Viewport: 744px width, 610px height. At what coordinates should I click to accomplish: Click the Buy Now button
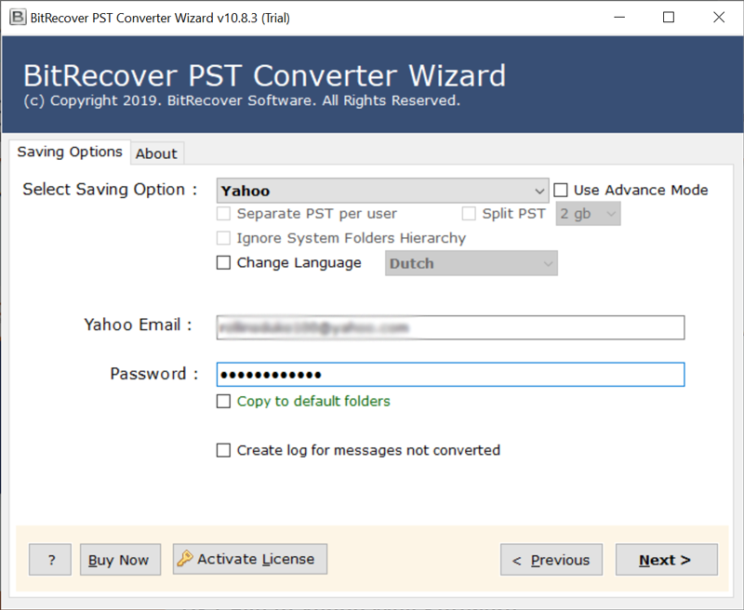[x=121, y=560]
